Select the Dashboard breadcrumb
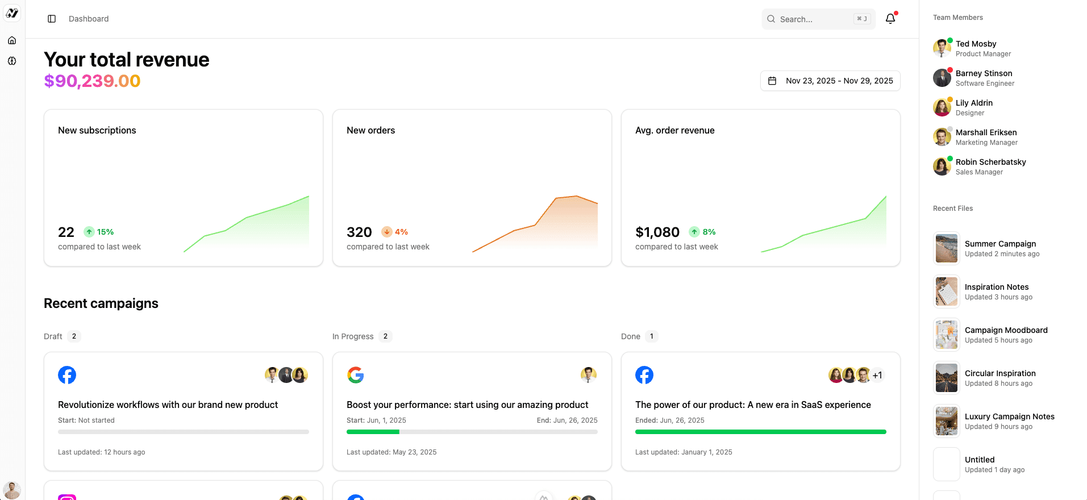Screen dimensions: 1087x500 point(89,19)
